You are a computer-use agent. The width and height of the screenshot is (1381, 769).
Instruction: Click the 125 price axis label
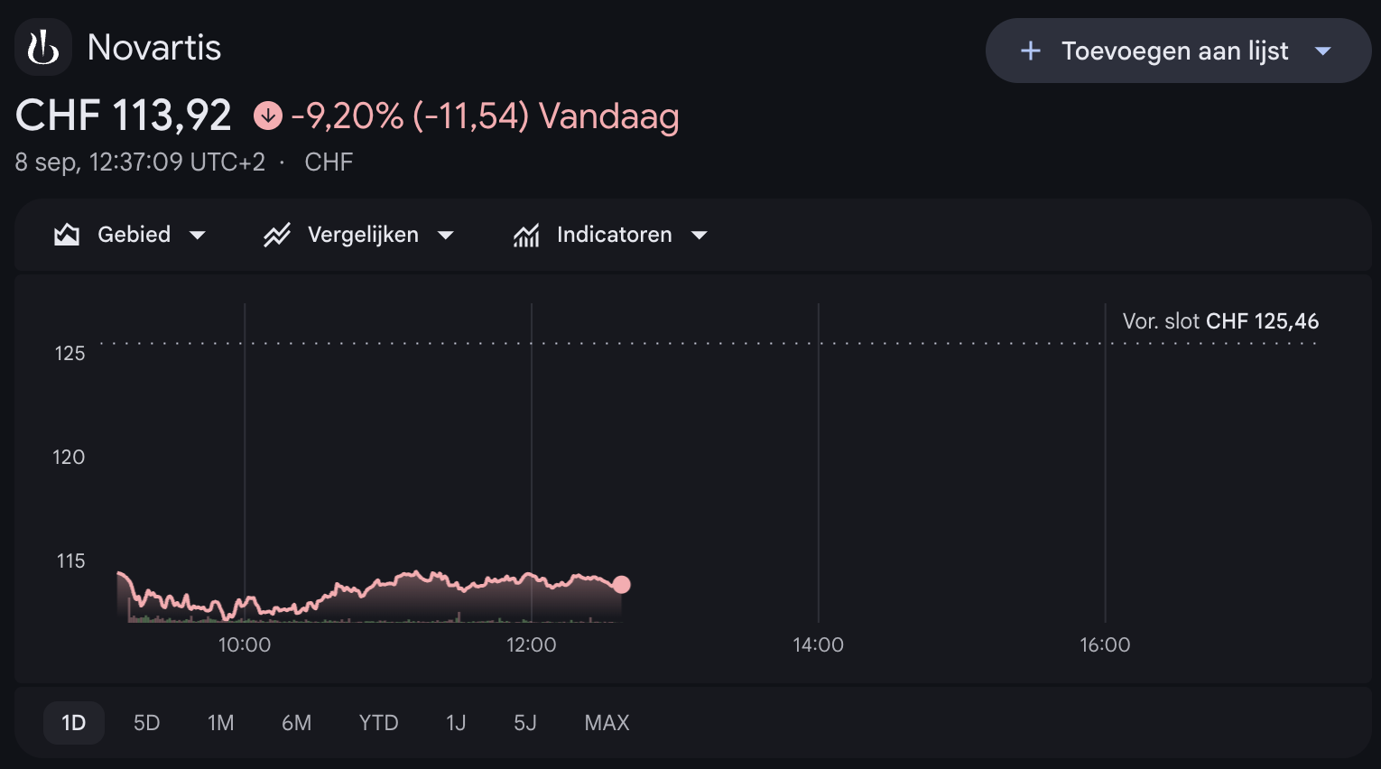pos(70,353)
